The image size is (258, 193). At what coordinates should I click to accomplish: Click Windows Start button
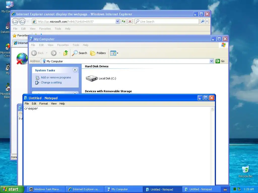(12, 189)
